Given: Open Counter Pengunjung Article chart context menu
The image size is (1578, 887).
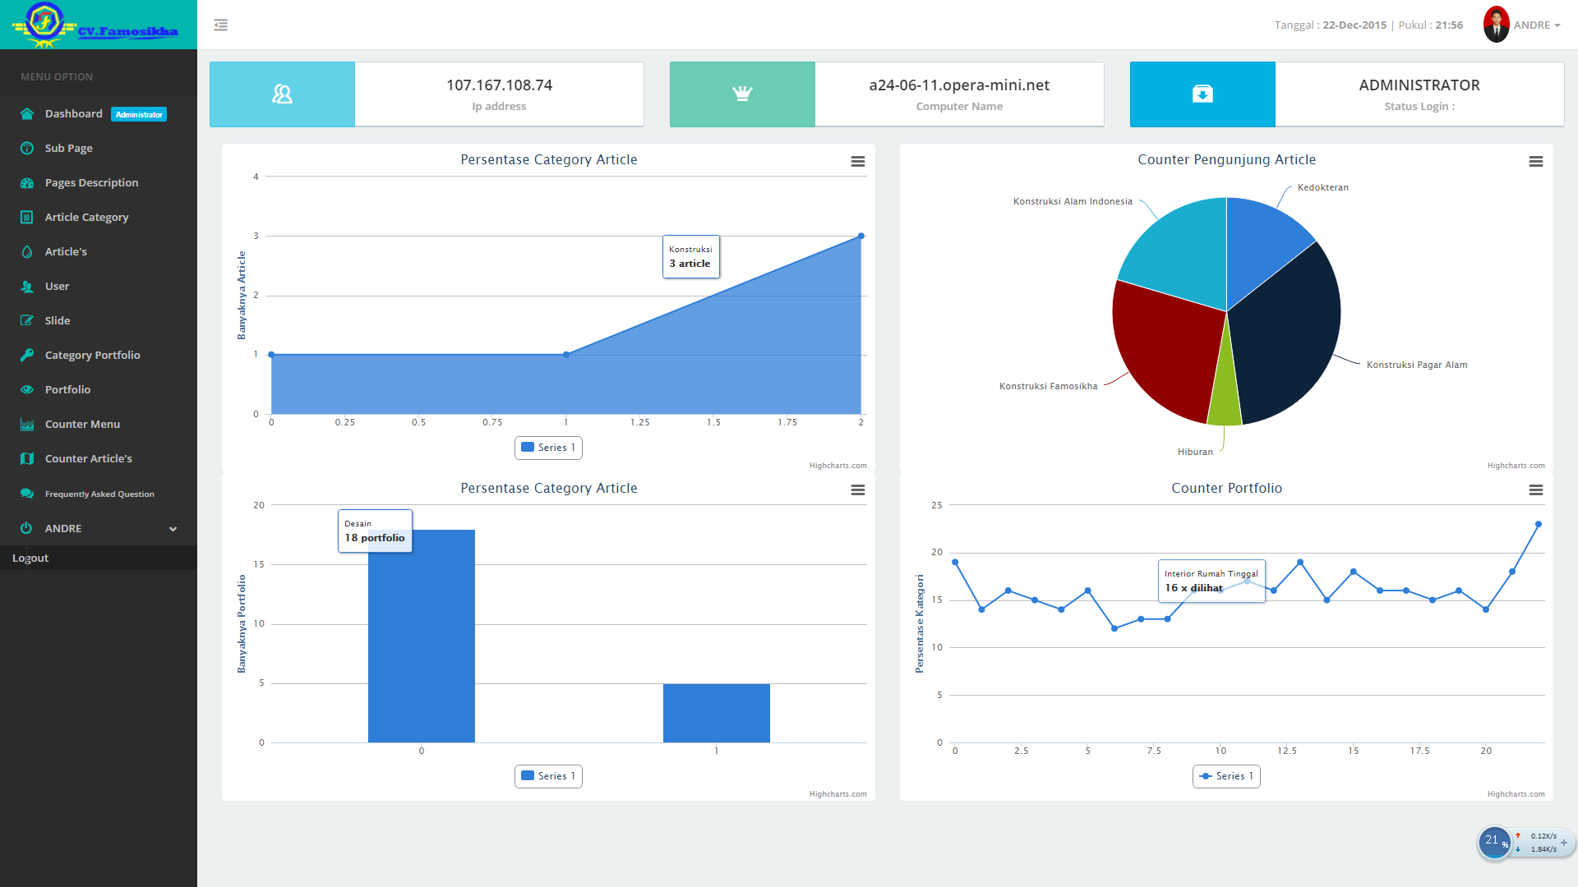Looking at the screenshot, I should (1535, 162).
